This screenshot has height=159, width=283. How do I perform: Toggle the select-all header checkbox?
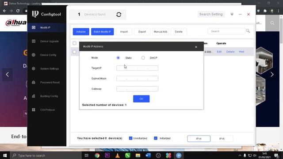(74, 43)
